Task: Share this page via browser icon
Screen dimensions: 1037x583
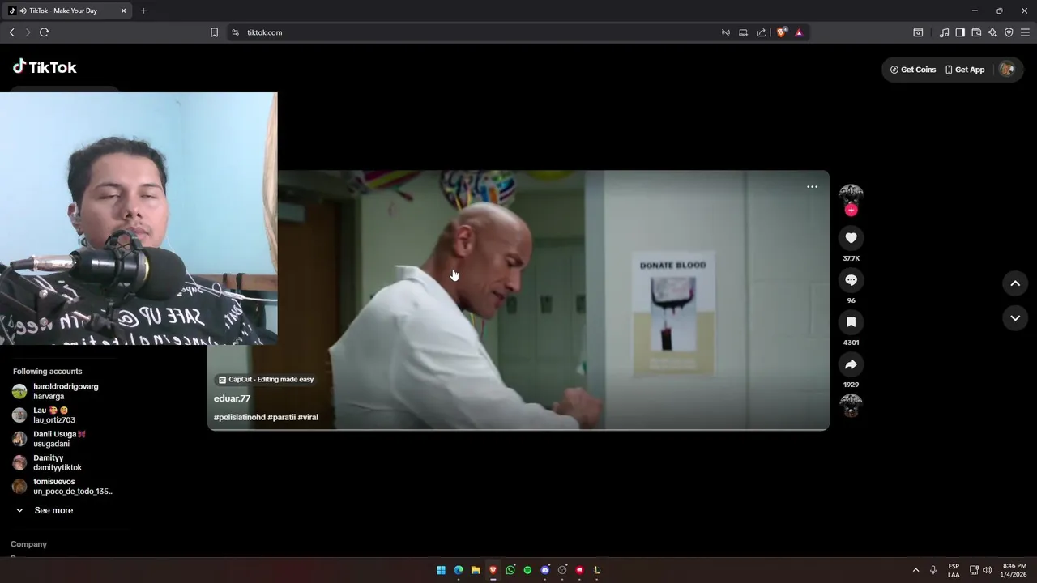Action: click(762, 32)
